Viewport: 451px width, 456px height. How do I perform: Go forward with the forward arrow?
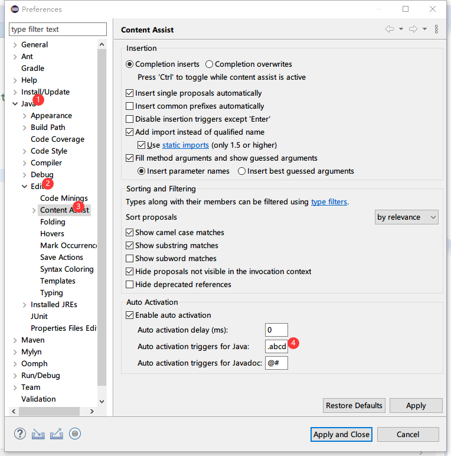pos(413,29)
